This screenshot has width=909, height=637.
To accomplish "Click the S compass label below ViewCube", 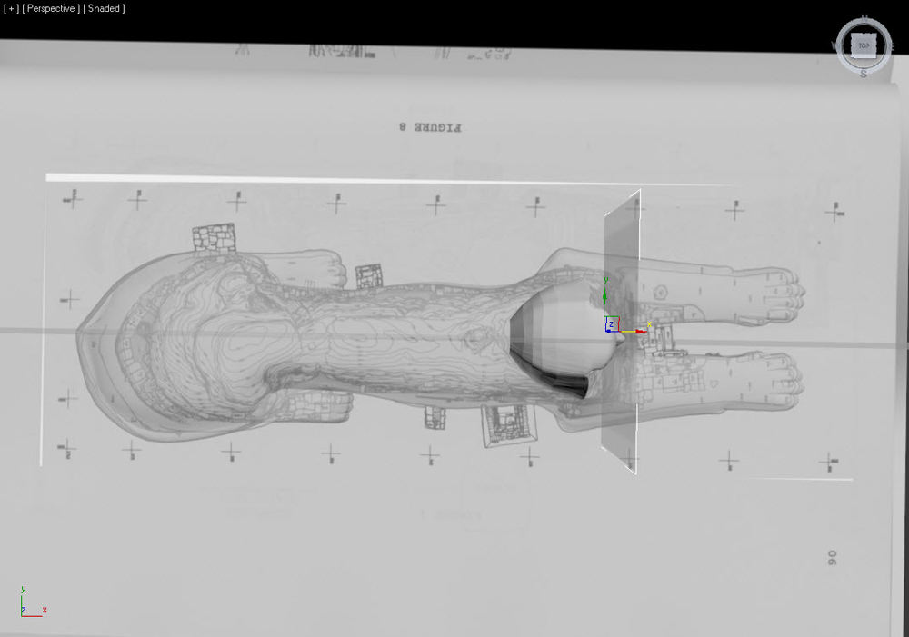I will [864, 75].
